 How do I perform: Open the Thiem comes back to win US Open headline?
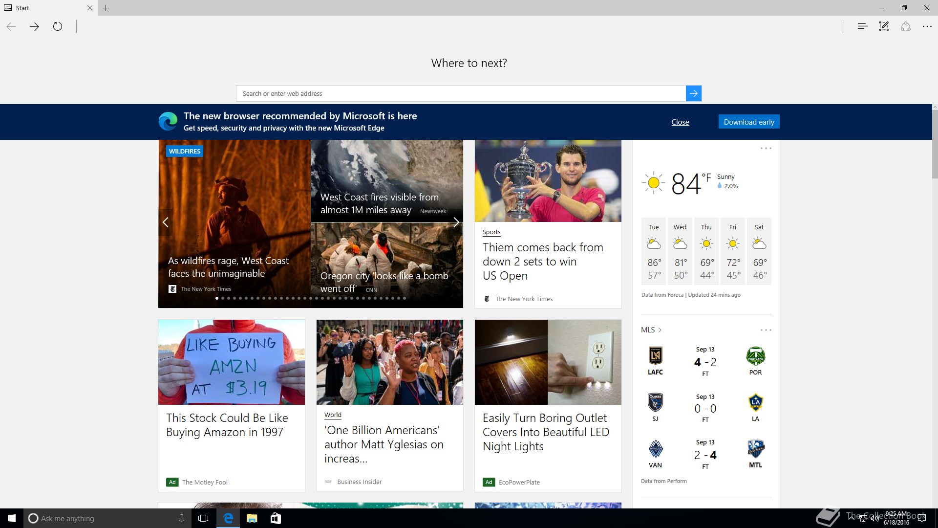pos(543,262)
